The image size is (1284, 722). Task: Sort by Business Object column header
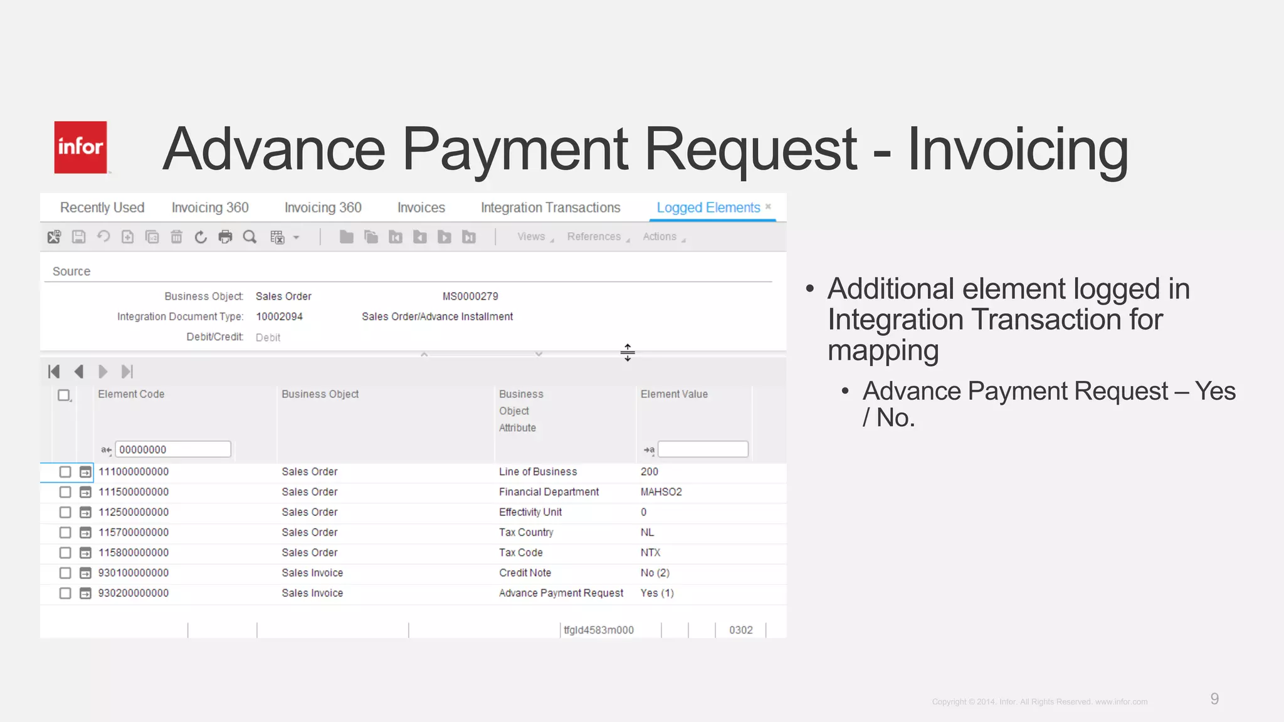[x=320, y=394]
